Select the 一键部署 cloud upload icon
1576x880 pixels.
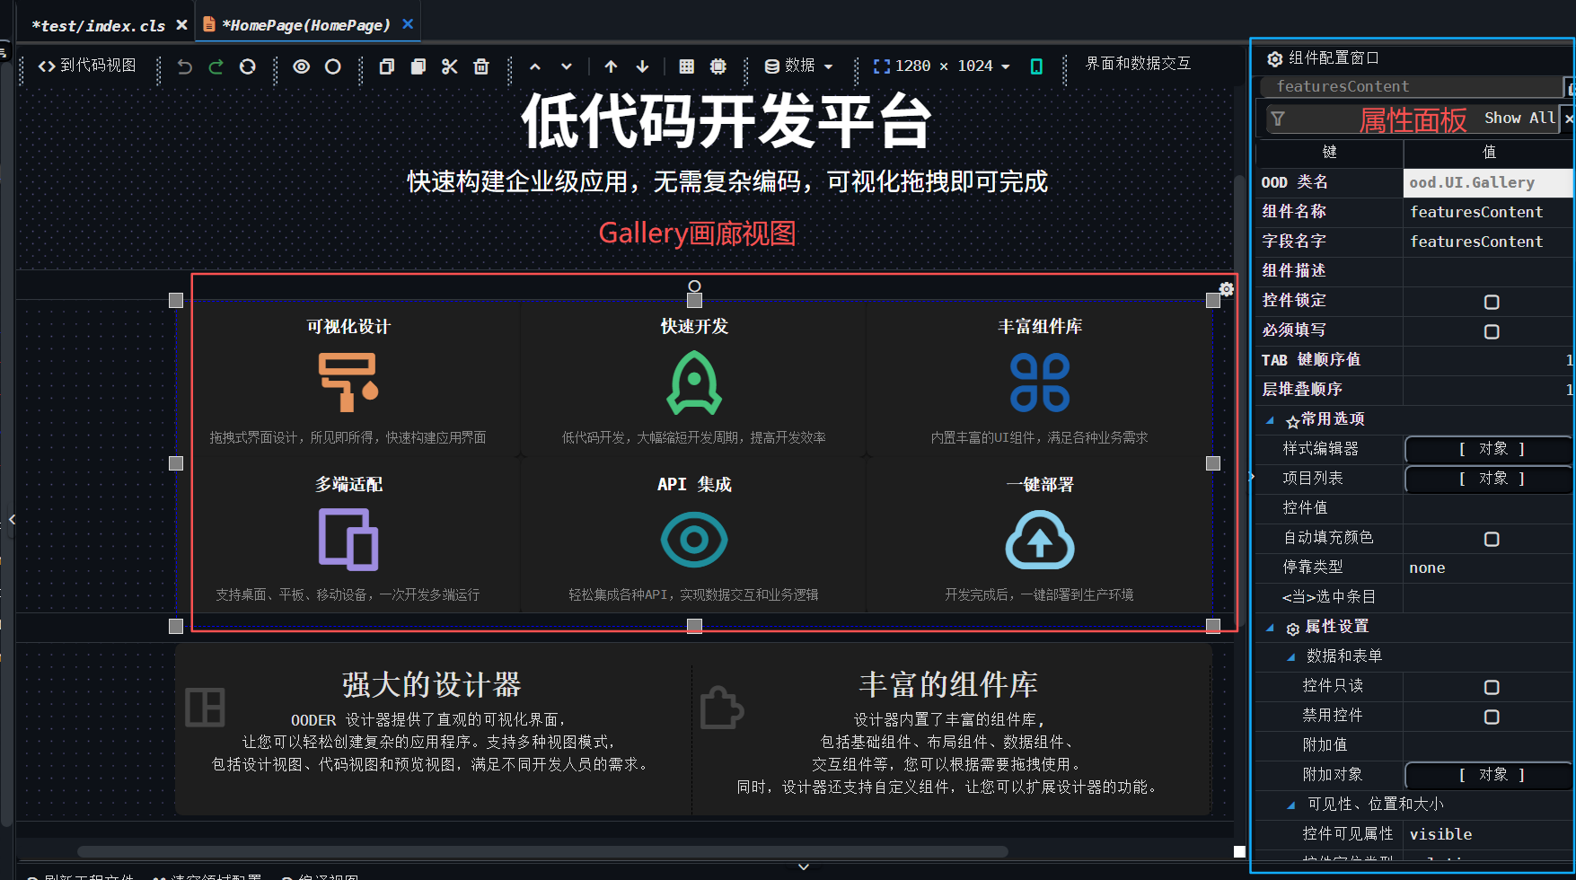1040,540
